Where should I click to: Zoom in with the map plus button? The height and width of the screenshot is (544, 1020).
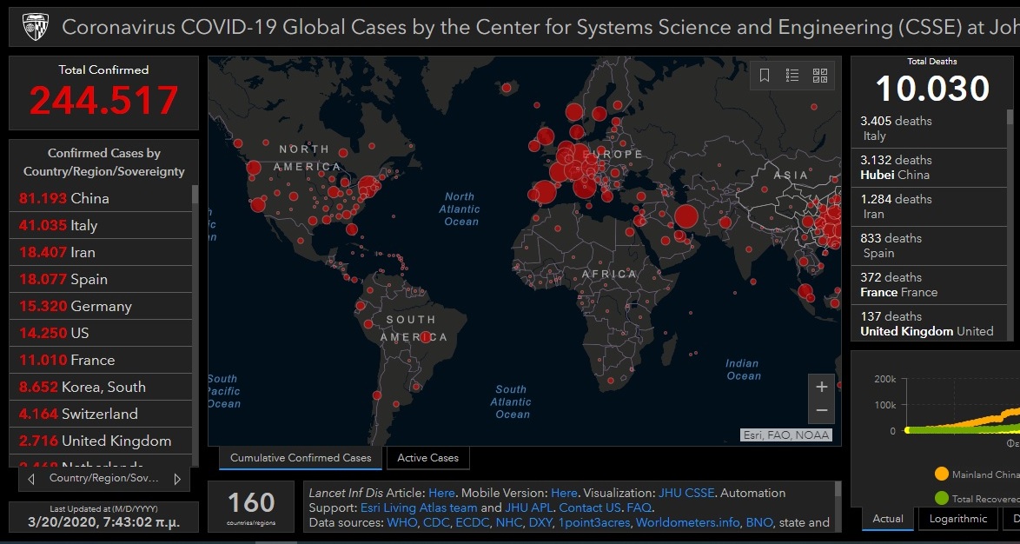coord(822,387)
